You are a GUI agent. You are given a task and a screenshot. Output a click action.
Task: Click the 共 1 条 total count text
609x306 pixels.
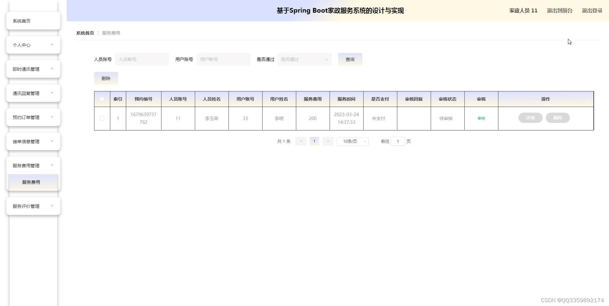click(x=284, y=141)
